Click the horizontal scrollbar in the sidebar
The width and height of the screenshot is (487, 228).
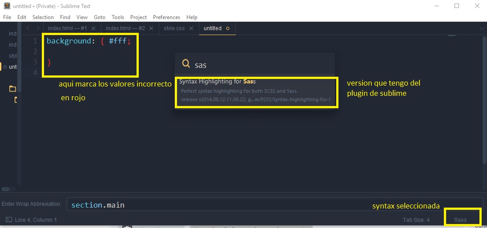click(x=5, y=189)
